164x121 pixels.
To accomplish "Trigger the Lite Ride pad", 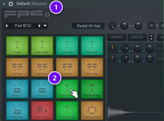I will click(x=67, y=46).
